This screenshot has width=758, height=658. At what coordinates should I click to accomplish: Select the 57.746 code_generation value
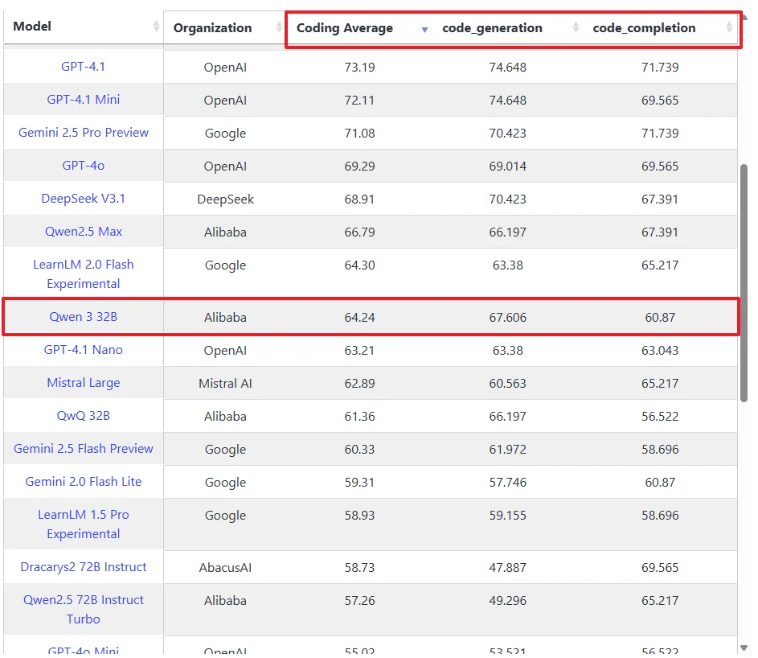click(507, 482)
